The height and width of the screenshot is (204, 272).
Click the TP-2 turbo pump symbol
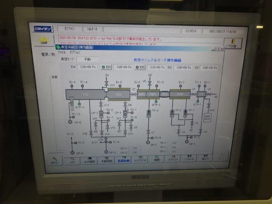pyautogui.click(x=172, y=113)
